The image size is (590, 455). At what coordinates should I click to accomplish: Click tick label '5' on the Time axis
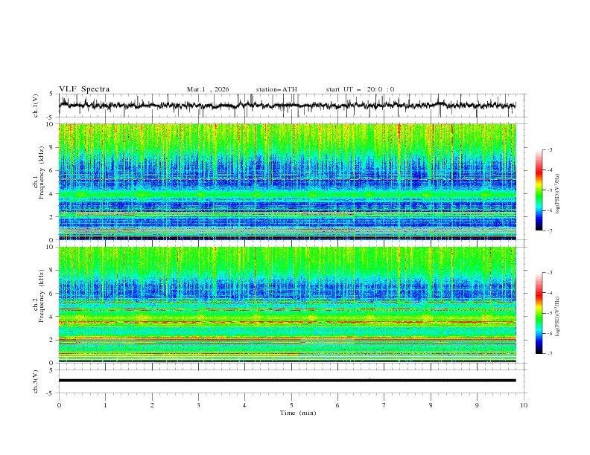(291, 405)
